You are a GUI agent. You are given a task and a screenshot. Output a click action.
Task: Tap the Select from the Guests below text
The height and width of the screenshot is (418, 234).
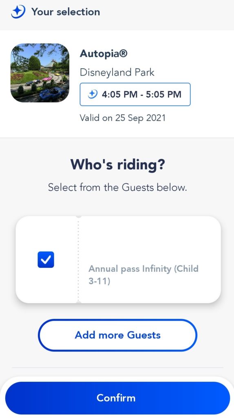[117, 187]
